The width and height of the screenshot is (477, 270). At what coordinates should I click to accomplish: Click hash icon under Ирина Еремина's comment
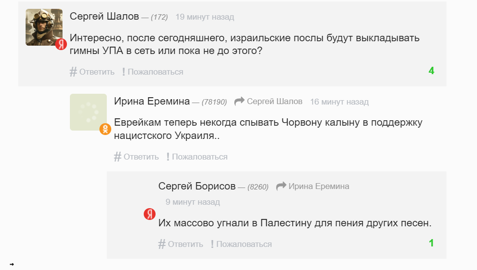coord(118,157)
